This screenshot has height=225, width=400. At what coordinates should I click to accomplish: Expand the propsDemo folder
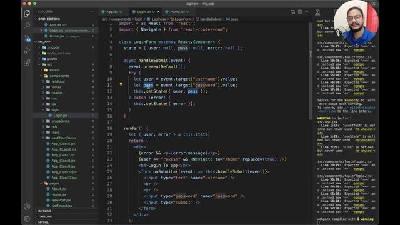coord(61,121)
